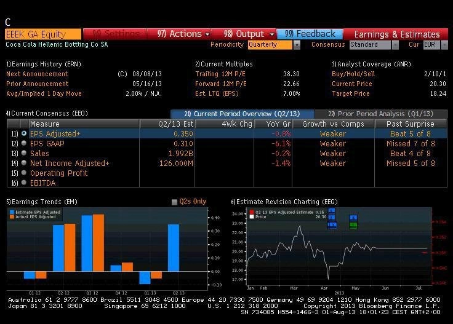This screenshot has height=324, width=453.
Task: Switch to Current Period Overview (Q2/13) tab
Action: 242,114
